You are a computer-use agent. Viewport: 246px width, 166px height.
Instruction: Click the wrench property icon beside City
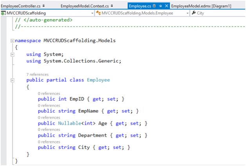pos(194,13)
